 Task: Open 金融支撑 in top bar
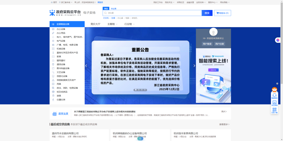(190, 2)
